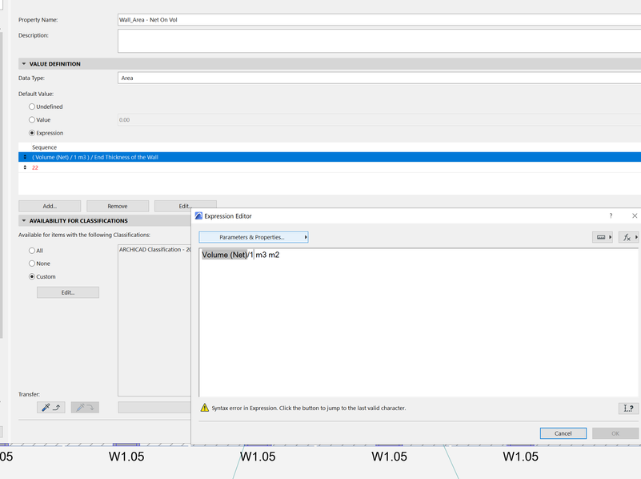Click into the Description text box

[379, 41]
